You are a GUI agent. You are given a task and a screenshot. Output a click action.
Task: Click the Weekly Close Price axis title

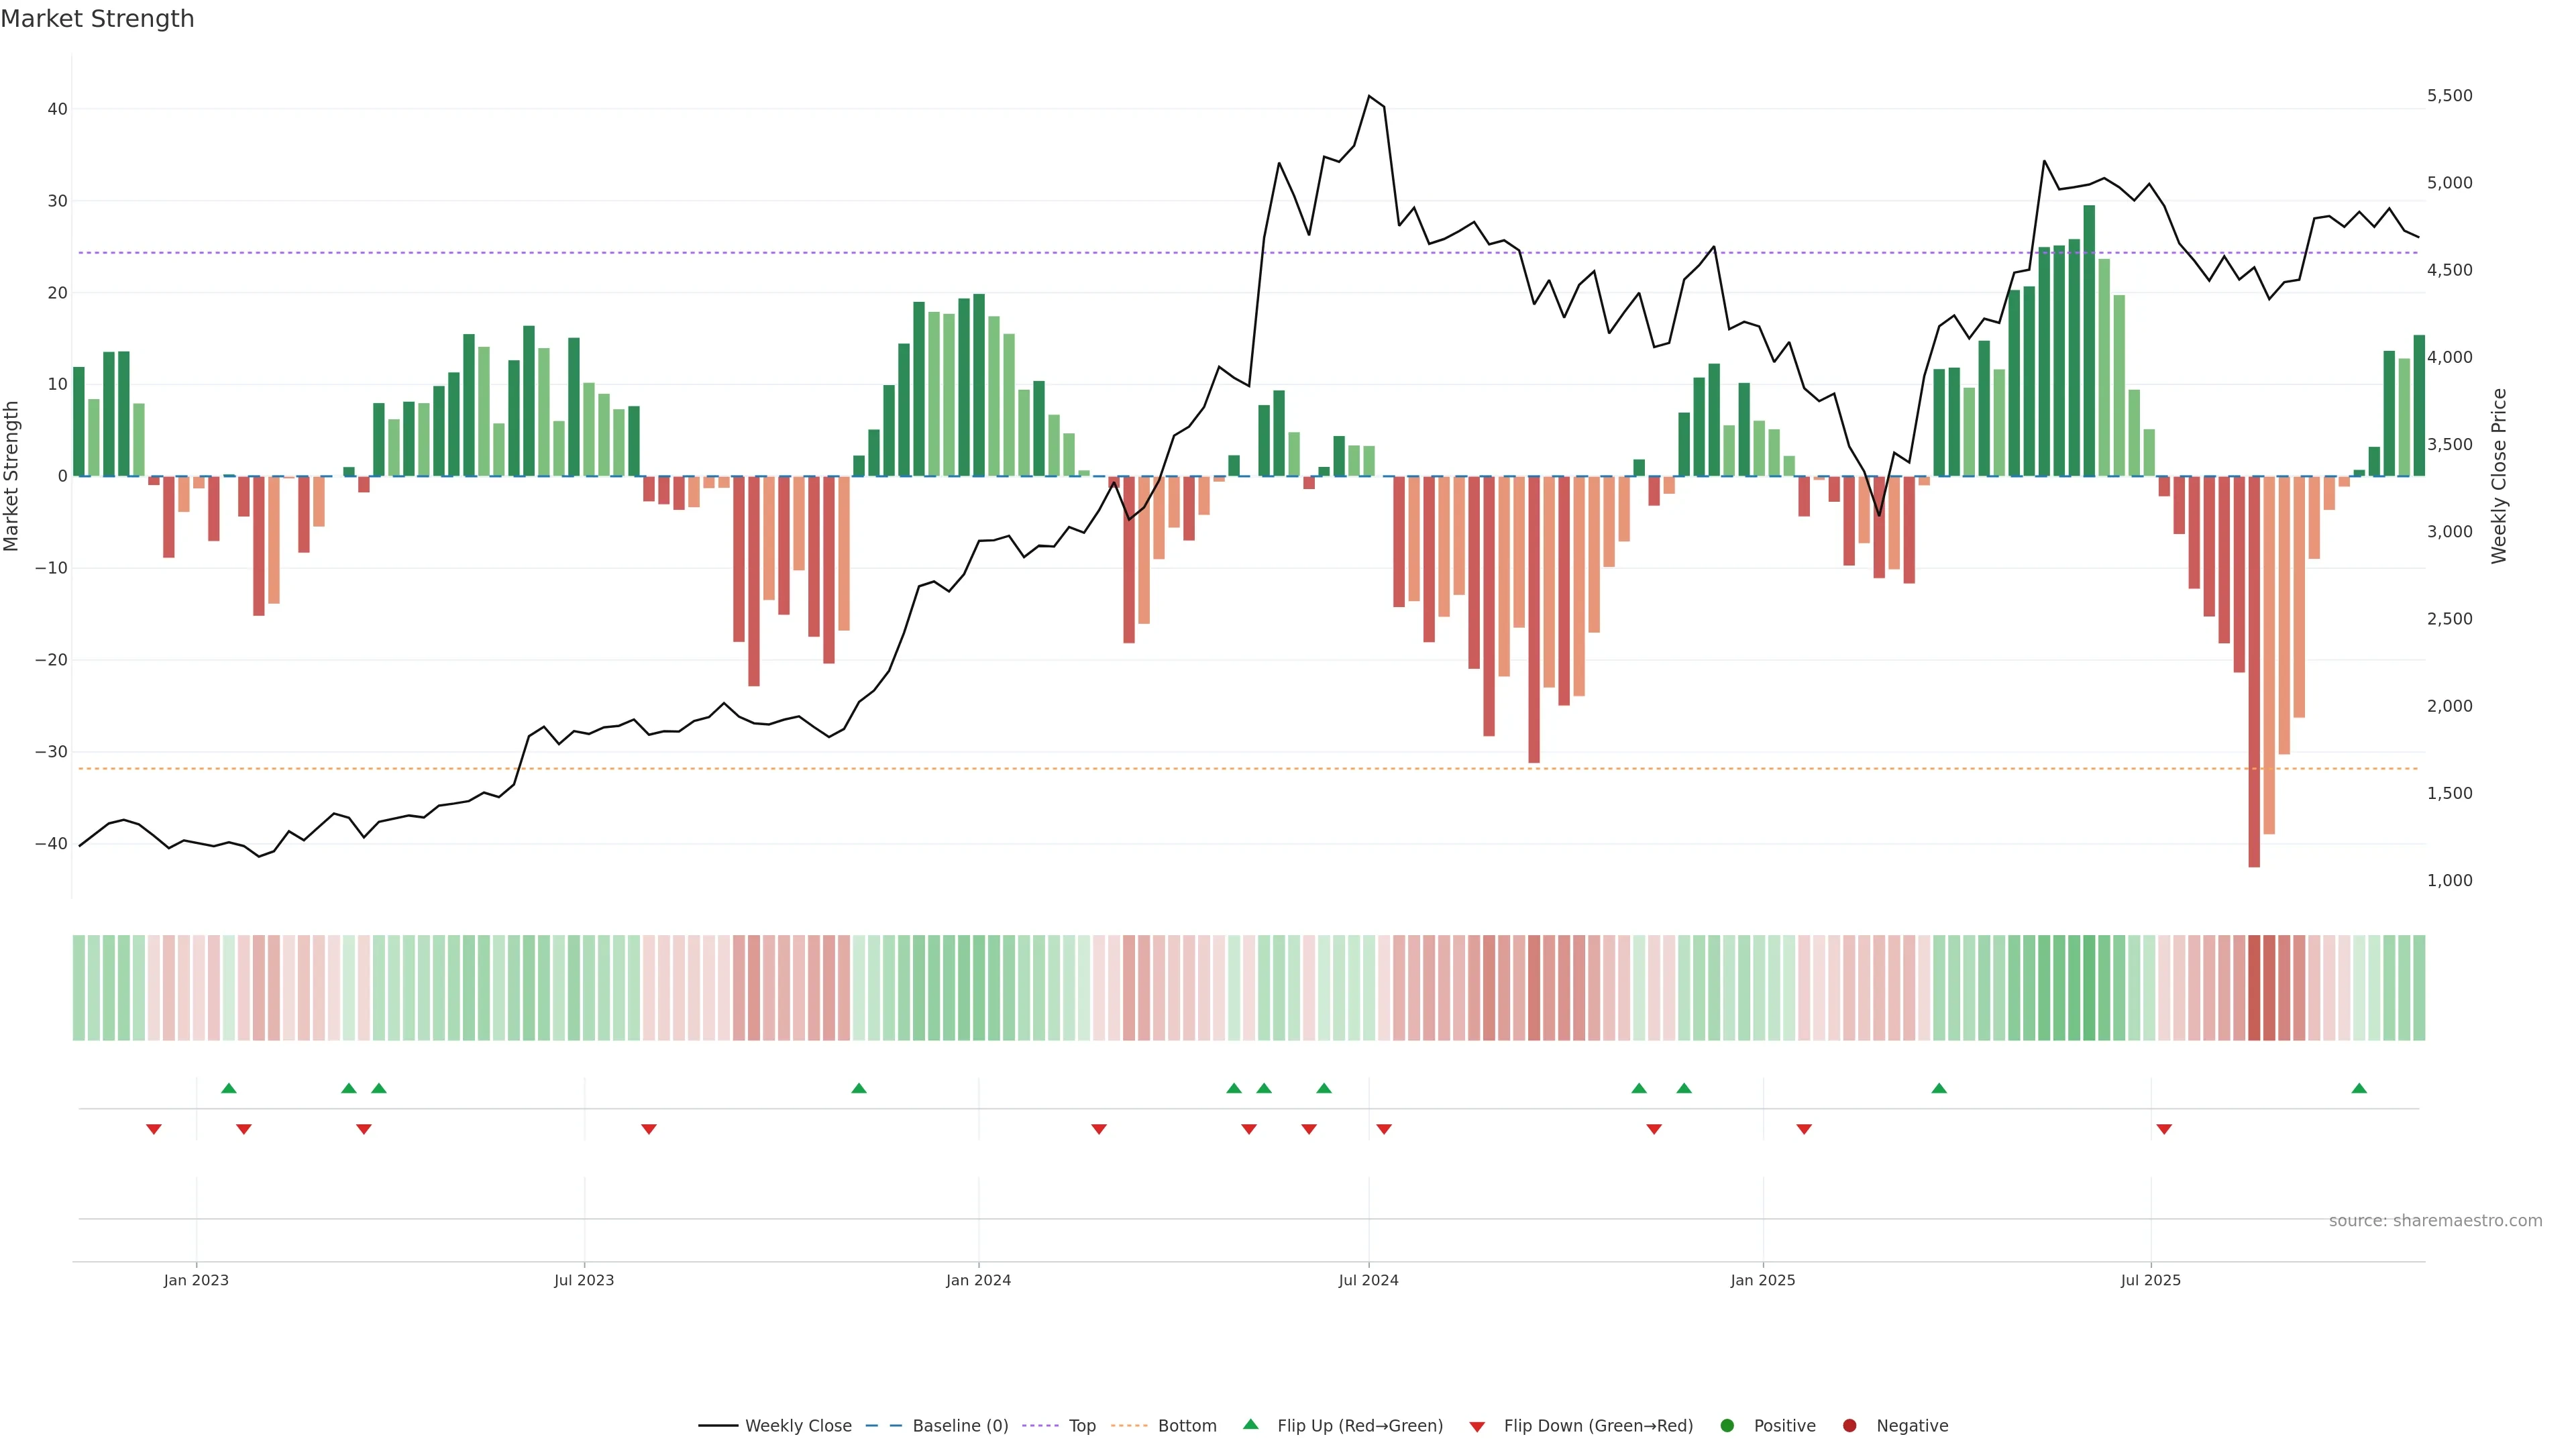(2499, 476)
